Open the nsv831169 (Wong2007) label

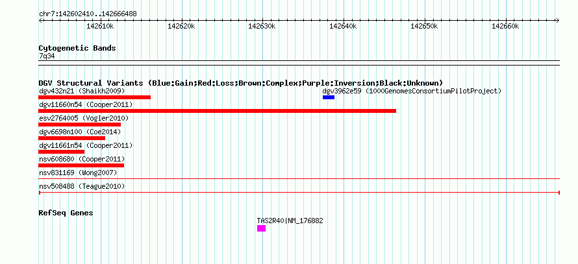(x=78, y=173)
